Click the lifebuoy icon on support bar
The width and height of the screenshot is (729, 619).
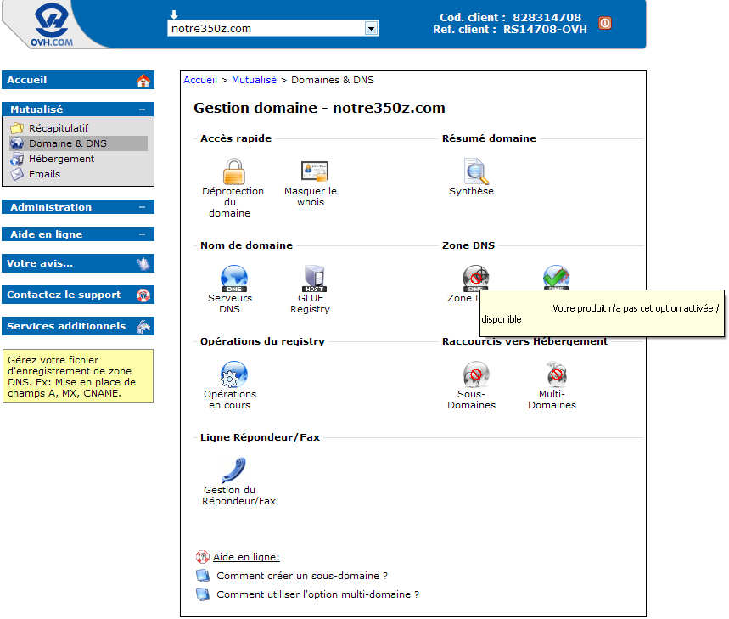coord(143,295)
